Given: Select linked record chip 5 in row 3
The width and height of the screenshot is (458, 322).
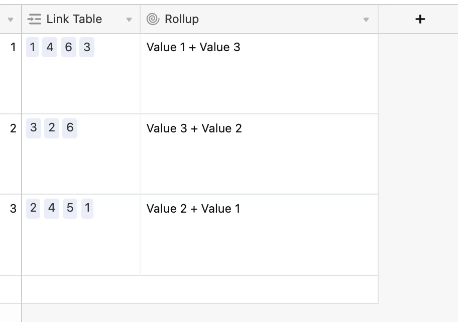Looking at the screenshot, I should pos(70,209).
